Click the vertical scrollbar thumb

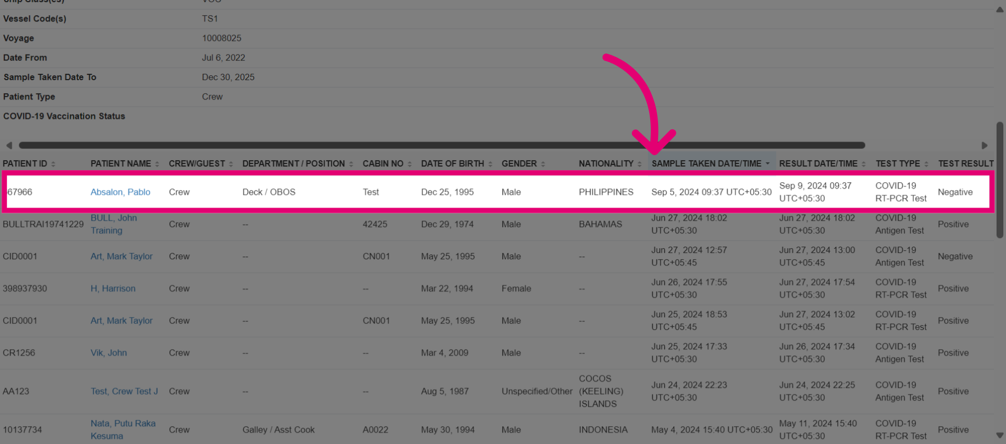click(1000, 180)
